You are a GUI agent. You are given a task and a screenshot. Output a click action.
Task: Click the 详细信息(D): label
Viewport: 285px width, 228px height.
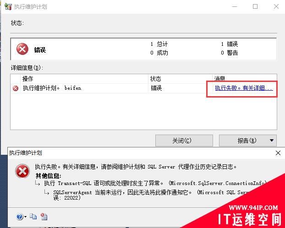coord(27,68)
